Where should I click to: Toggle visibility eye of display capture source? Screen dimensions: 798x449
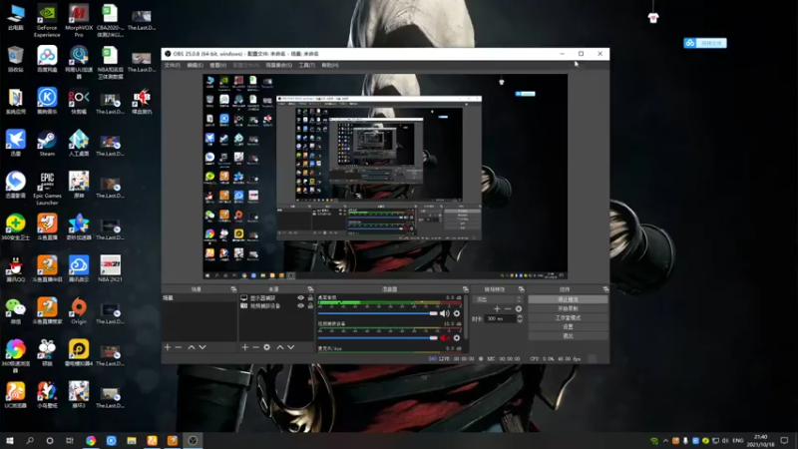301,298
